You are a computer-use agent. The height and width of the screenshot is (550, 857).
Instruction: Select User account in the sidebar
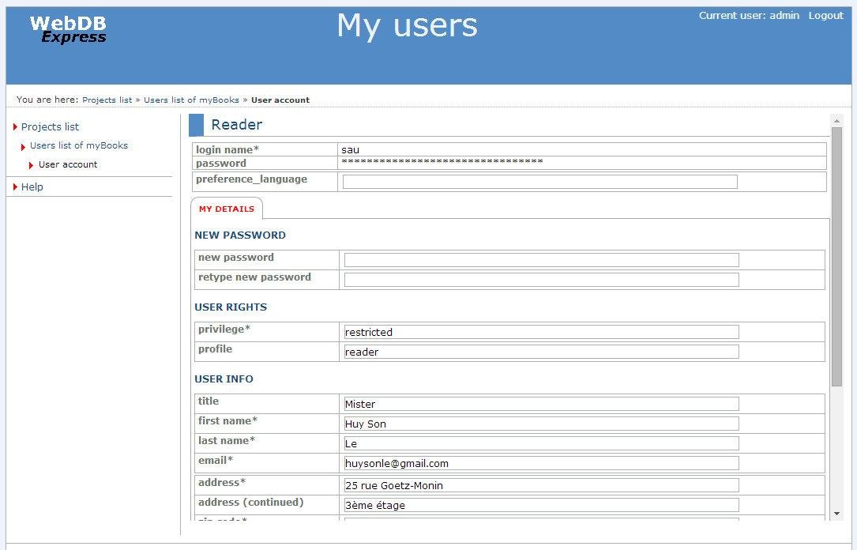(x=68, y=165)
